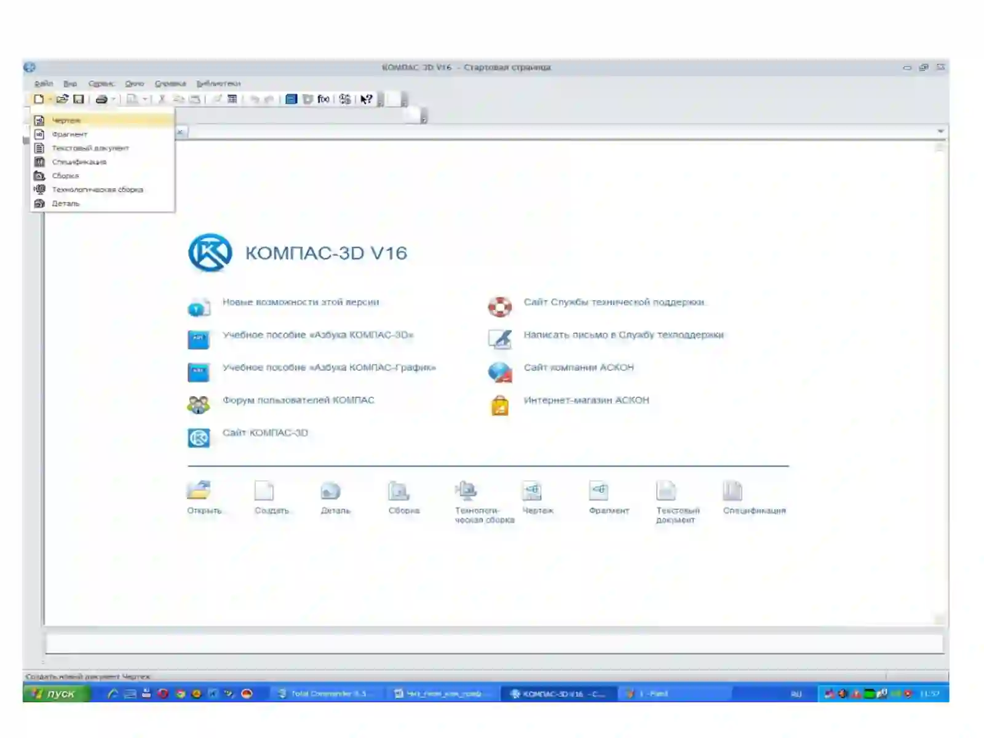Viewport: 984px width, 738px height.
Task: Click the icon between fx and help
Action: click(x=345, y=99)
